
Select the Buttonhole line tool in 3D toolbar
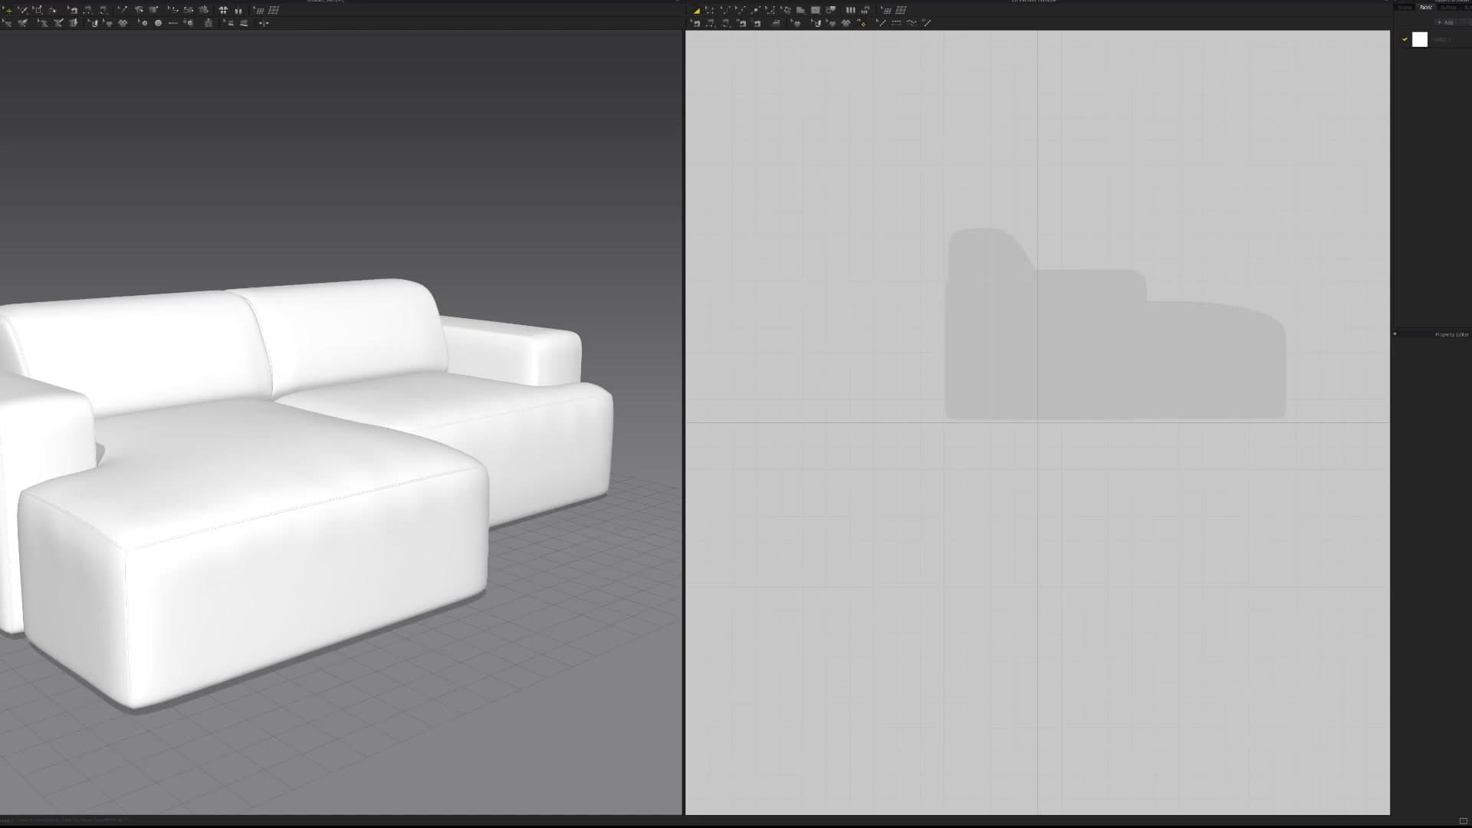[x=172, y=23]
